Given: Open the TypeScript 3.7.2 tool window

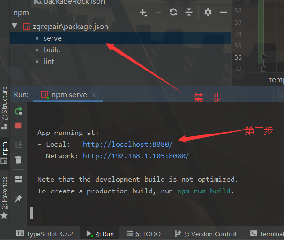Looking at the screenshot, I should (x=45, y=234).
